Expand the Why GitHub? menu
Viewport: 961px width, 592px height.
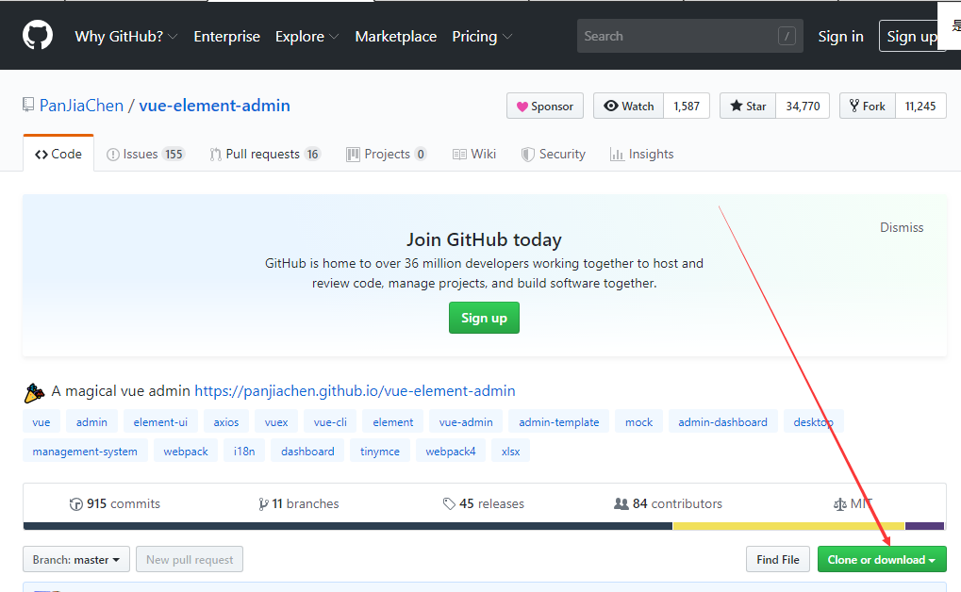point(126,37)
